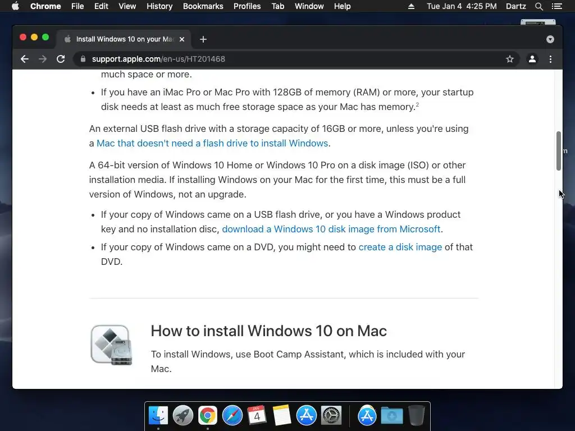Reload the Apple support page

61,59
